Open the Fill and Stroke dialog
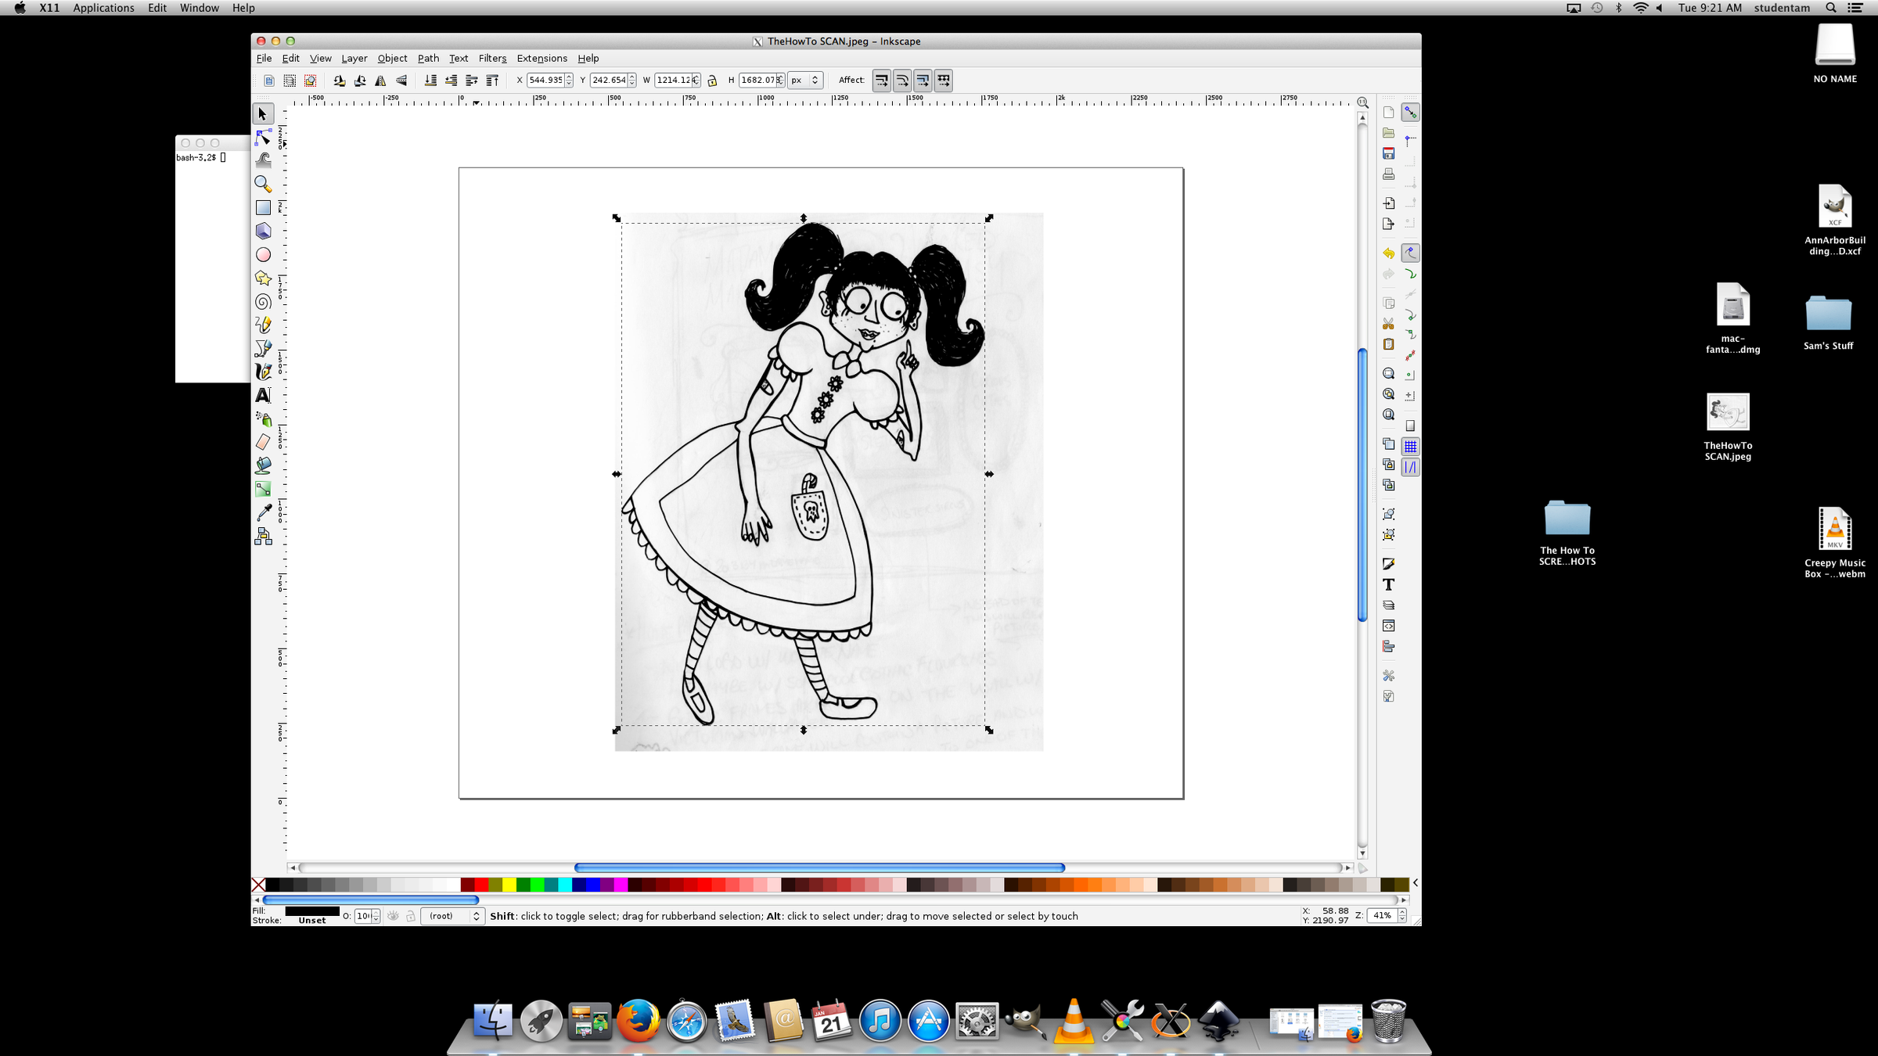Screen dimensions: 1878x1056 [x=1389, y=562]
